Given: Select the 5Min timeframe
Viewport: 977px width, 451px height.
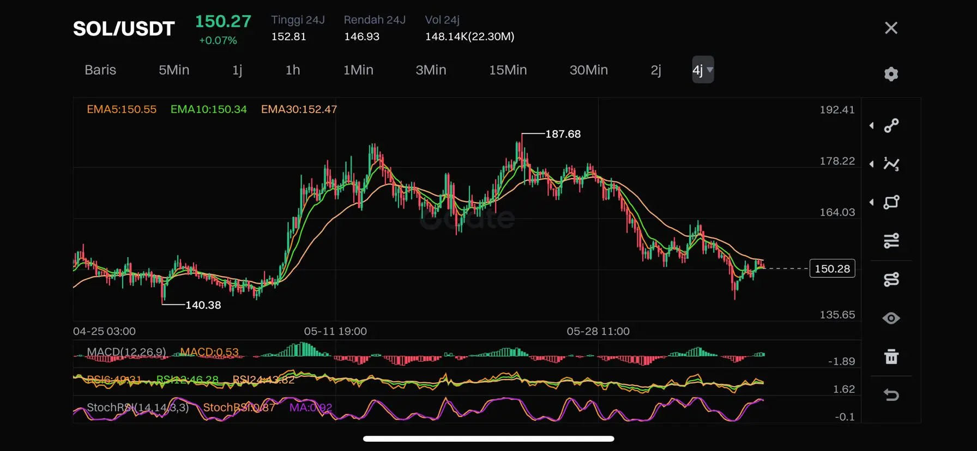Looking at the screenshot, I should click(x=174, y=70).
